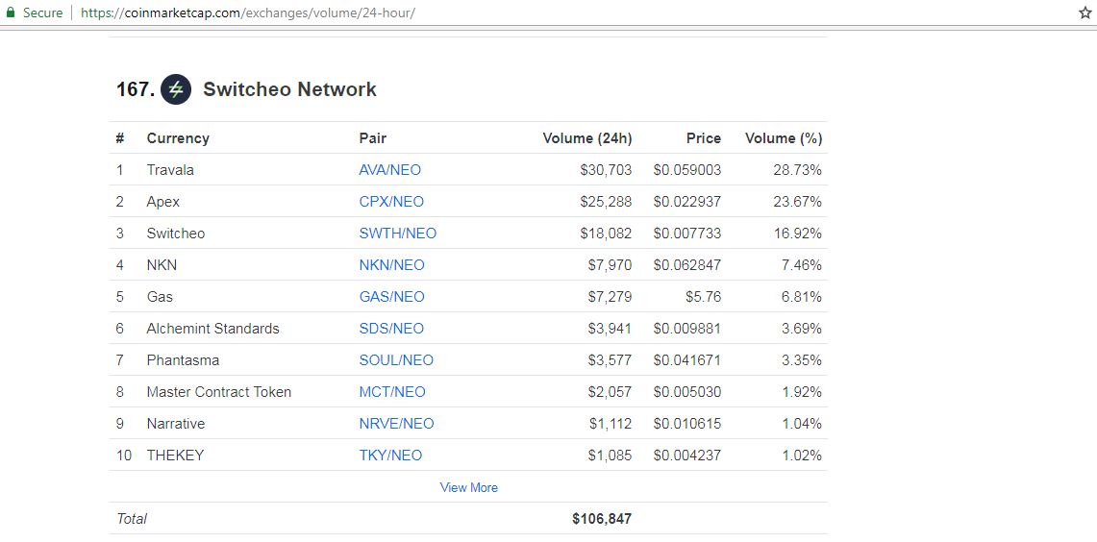Open the Switcheo Network exchange heading
The width and height of the screenshot is (1097, 542).
coord(289,89)
